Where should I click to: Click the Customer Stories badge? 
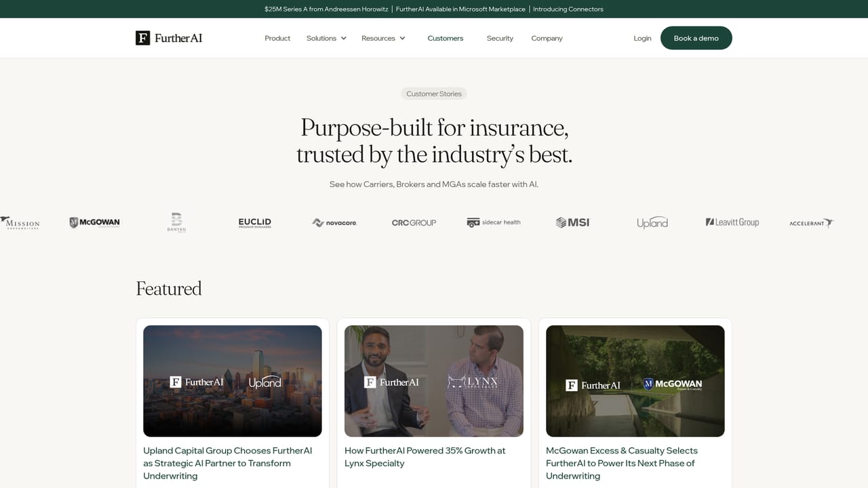(x=434, y=94)
